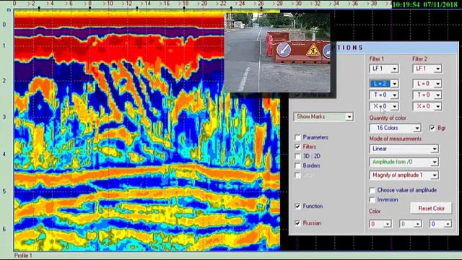Click the distance ruler mark near 13

137,9
